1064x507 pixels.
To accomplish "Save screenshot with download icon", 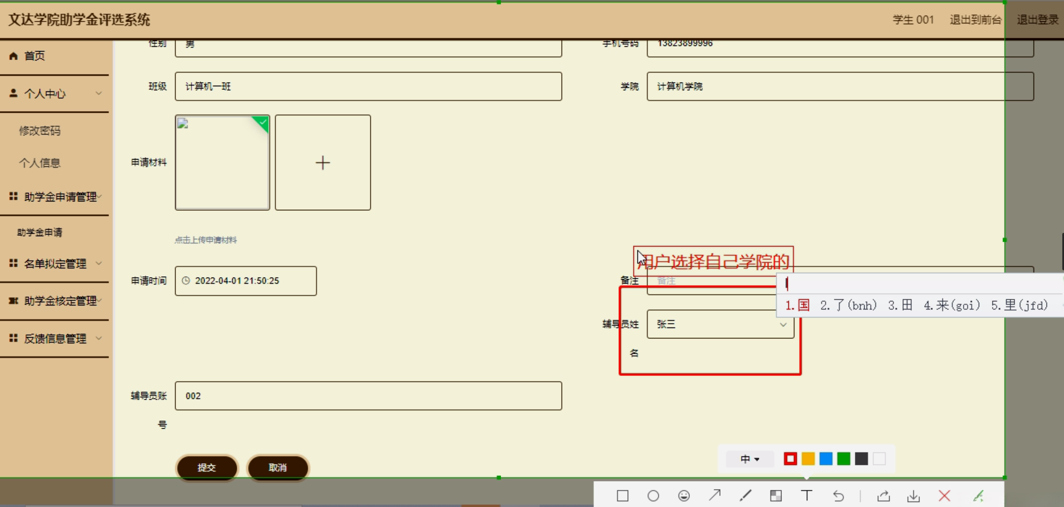I will tap(913, 496).
